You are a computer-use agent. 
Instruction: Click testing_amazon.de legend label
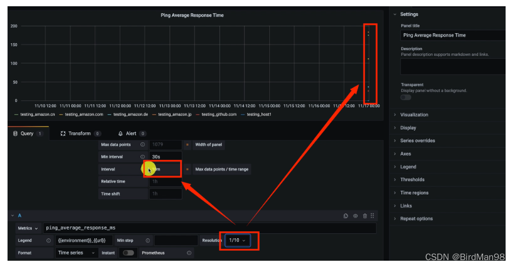tap(130, 115)
